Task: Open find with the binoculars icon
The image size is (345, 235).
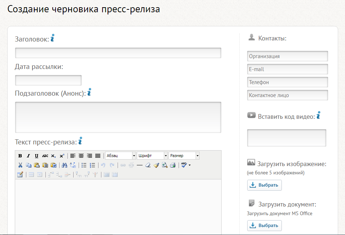Action: [x=64, y=165]
